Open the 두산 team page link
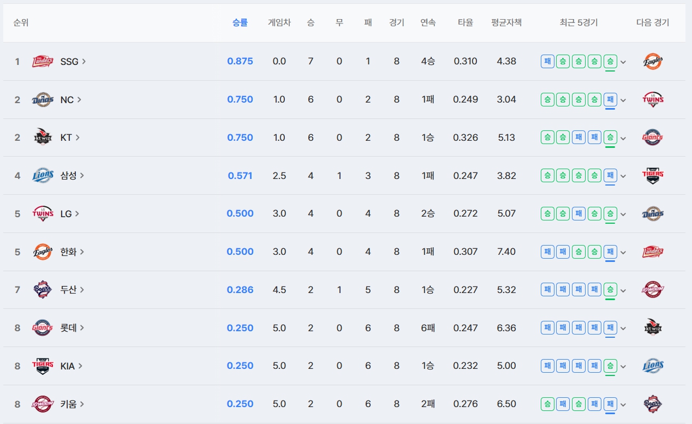This screenshot has width=692, height=424. pos(73,290)
